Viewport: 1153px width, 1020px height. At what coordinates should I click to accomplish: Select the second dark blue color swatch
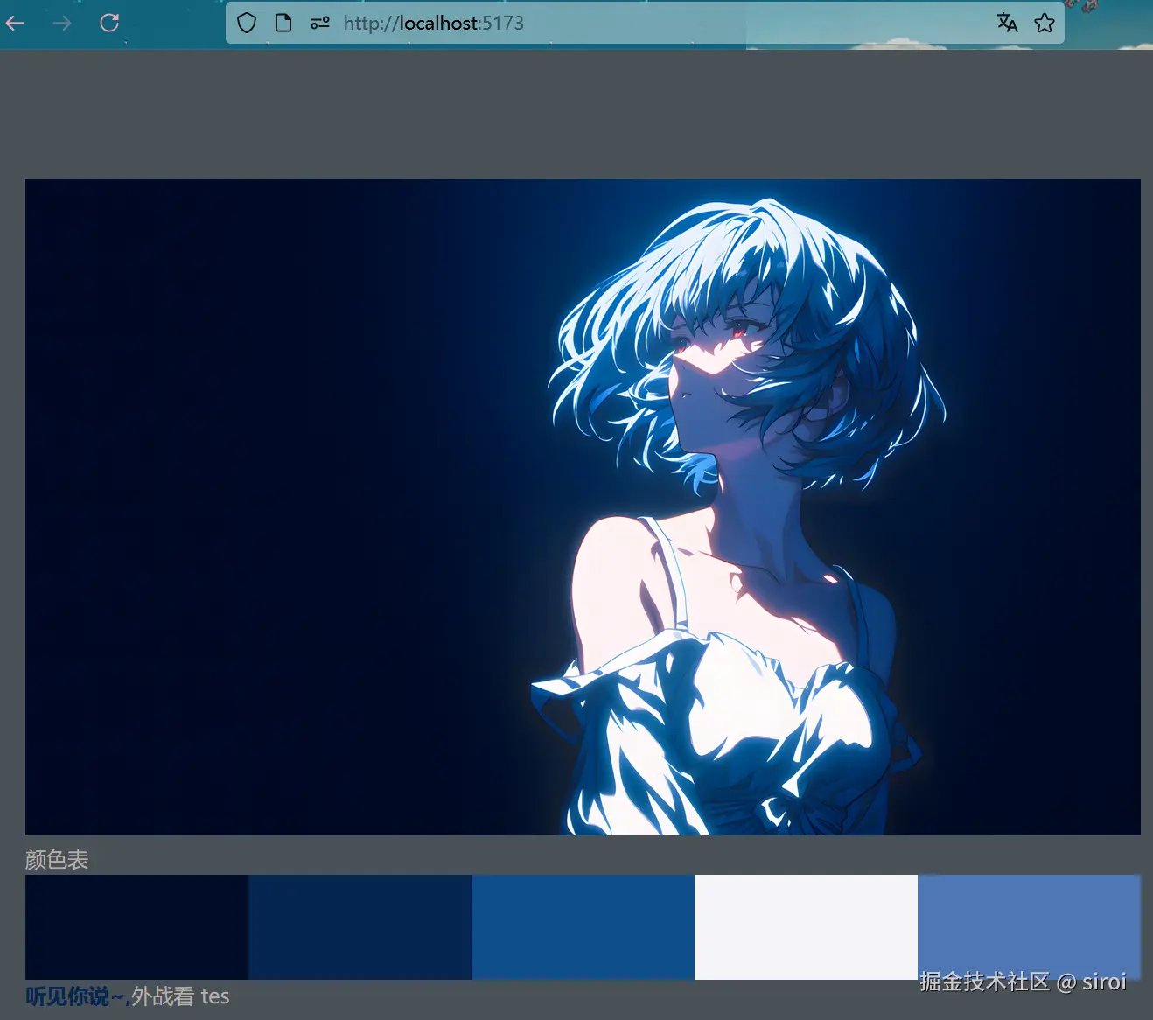click(360, 926)
